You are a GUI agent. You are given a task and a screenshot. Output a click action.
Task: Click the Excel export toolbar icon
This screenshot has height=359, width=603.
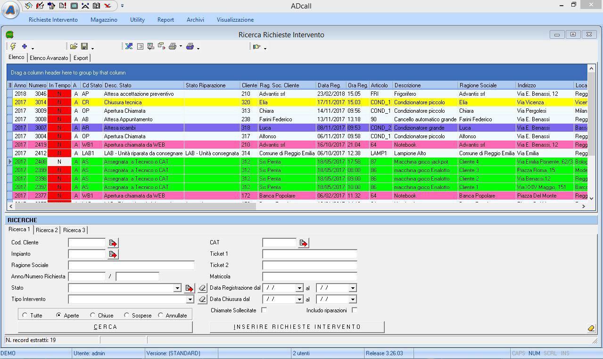click(129, 47)
